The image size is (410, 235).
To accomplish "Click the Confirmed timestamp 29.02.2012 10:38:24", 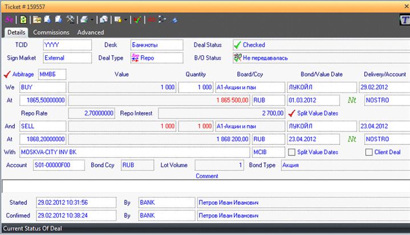I will point(76,216).
